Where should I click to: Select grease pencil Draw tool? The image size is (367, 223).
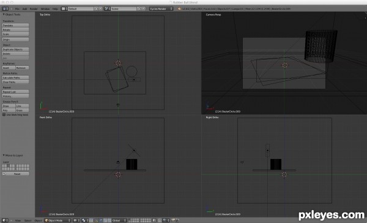pos(9,106)
